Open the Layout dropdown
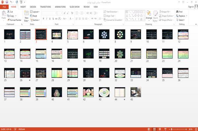Viewport: 198px width, 131px height. (x=35, y=12)
